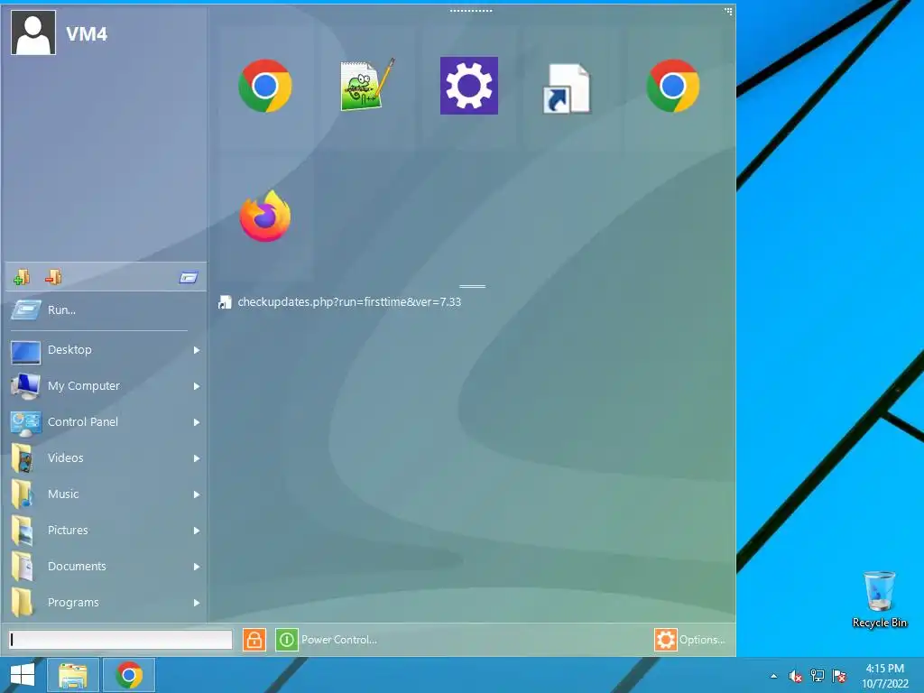Screen dimensions: 924x693
Task: Click the muted speaker tray icon
Action: pyautogui.click(x=795, y=676)
